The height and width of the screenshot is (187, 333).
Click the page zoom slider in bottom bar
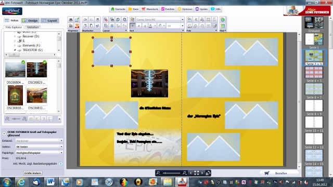click(x=172, y=173)
